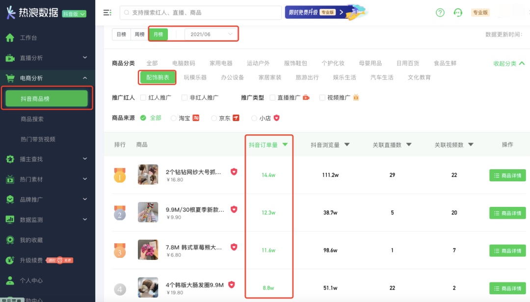This screenshot has height=302, width=530.
Task: Click the 视频推广 orange video icon
Action: tap(356, 97)
